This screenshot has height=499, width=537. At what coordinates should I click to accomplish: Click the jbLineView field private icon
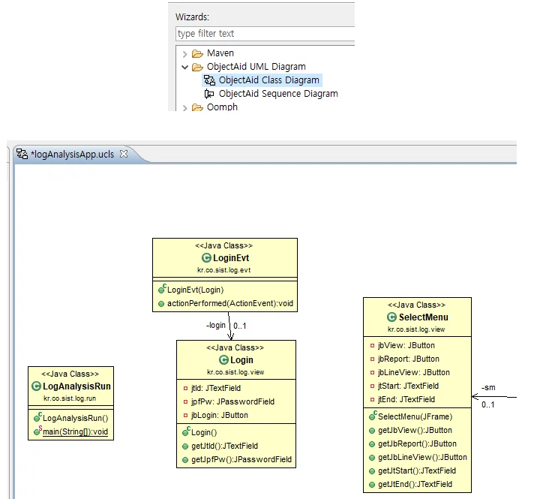(372, 372)
